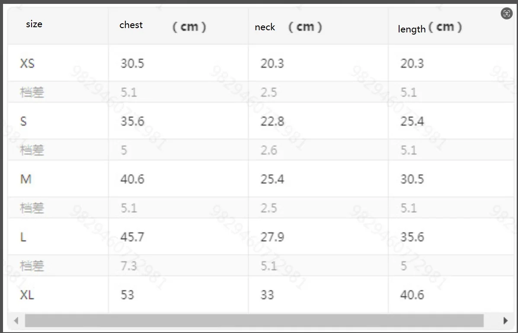Select the "size" column header
Viewport: 518px width, 333px height.
coord(34,24)
